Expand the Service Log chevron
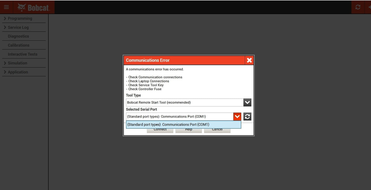The width and height of the screenshot is (371, 190). click(x=5, y=27)
